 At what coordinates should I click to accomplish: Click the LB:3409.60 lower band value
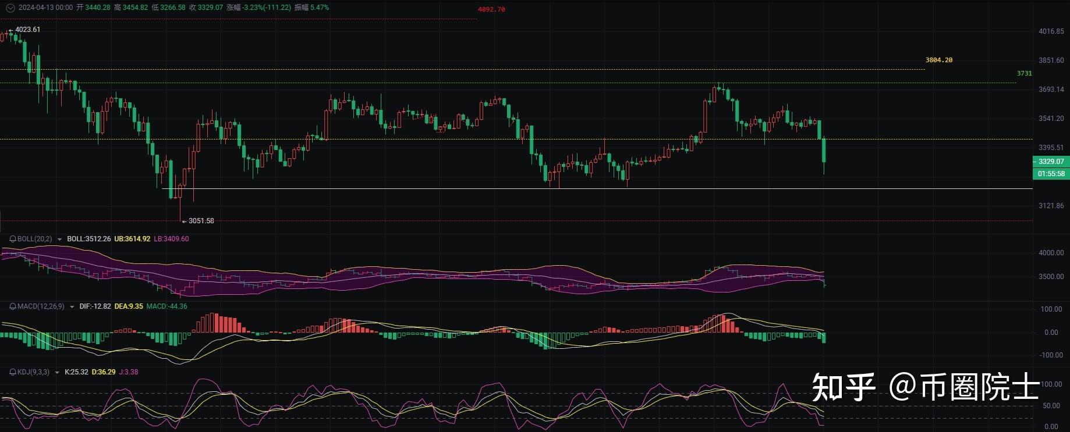[171, 239]
